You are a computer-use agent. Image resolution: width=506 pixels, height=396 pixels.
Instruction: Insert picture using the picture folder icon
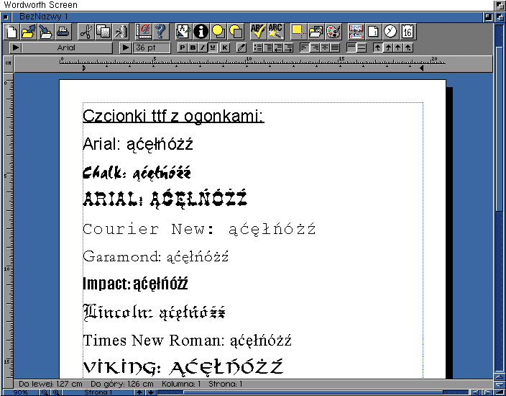pyautogui.click(x=316, y=32)
